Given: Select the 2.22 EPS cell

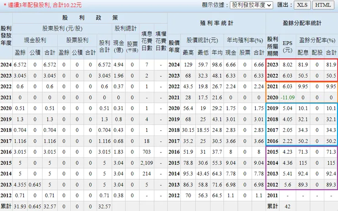Looking at the screenshot, I should (288, 141).
